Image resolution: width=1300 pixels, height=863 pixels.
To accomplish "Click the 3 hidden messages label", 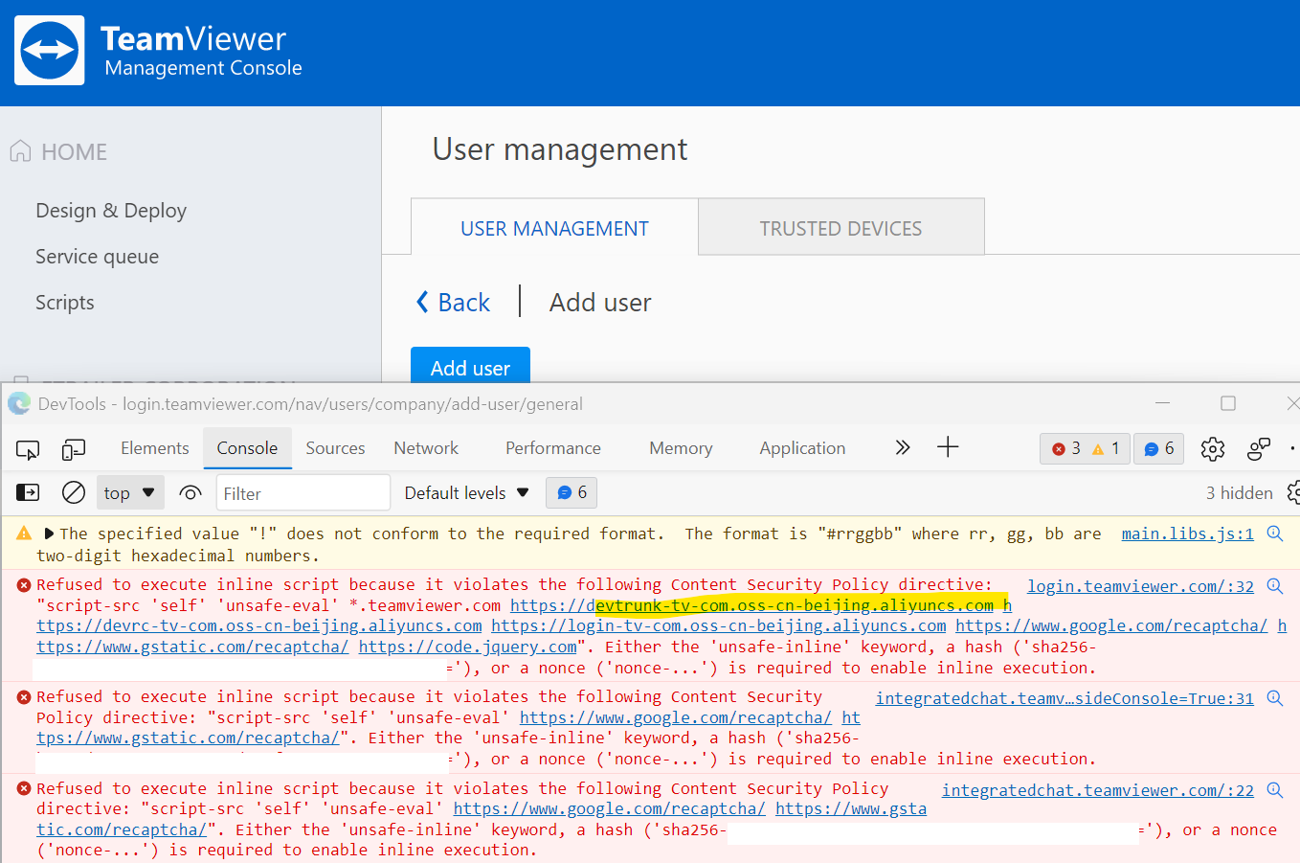I will click(x=1239, y=492).
